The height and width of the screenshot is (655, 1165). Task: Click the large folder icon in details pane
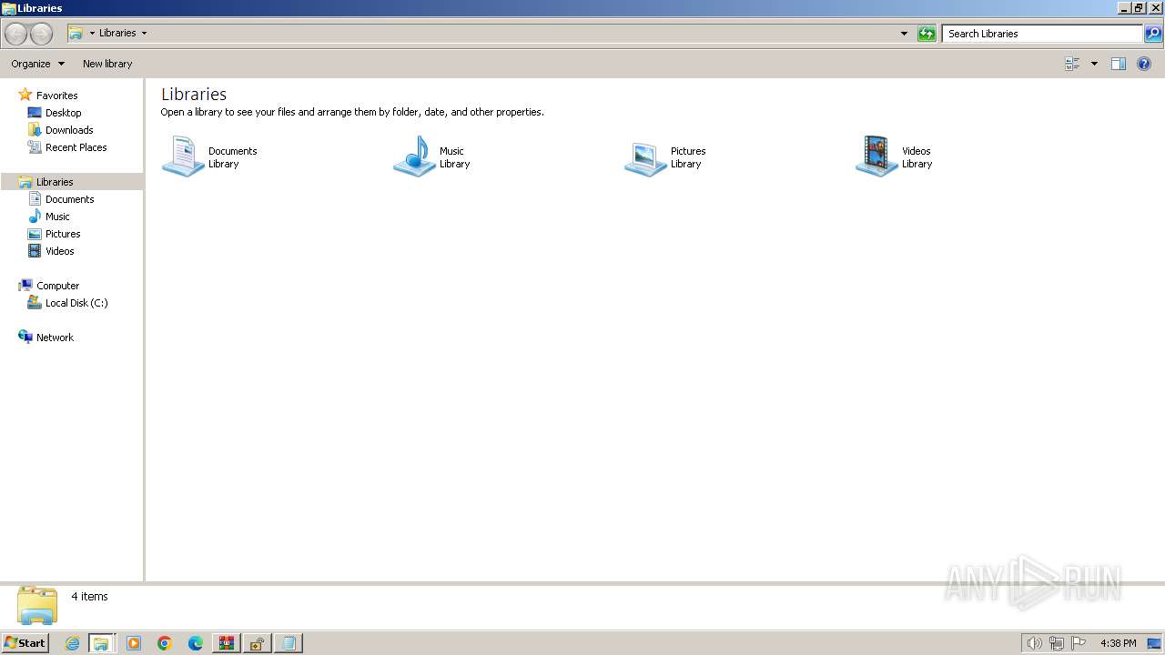(x=37, y=605)
